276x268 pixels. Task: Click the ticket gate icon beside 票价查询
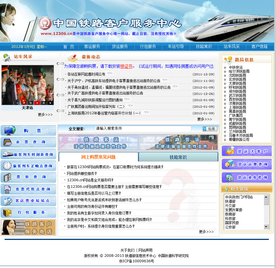pos(7,177)
